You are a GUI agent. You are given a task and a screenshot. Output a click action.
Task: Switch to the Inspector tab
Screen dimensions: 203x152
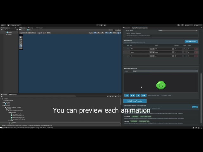point(126,28)
